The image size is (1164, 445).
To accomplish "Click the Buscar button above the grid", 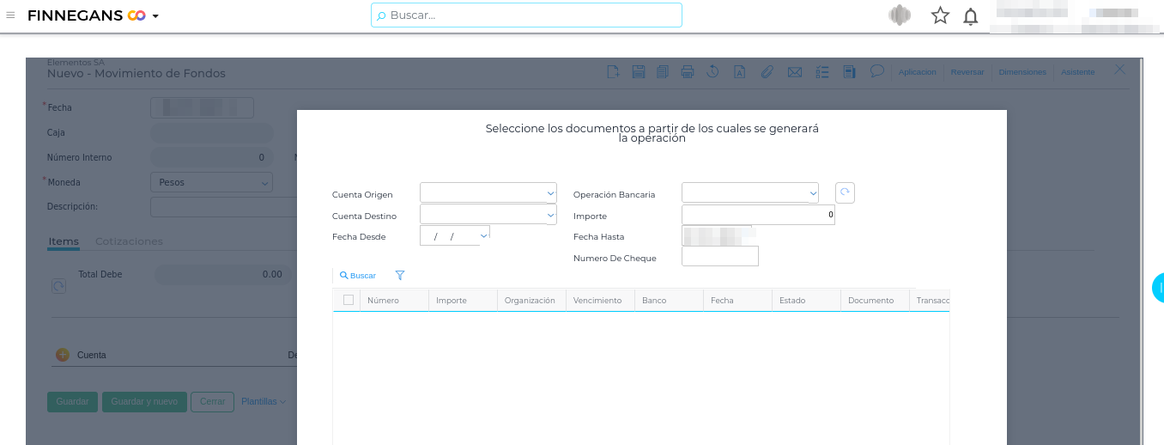I will click(358, 276).
